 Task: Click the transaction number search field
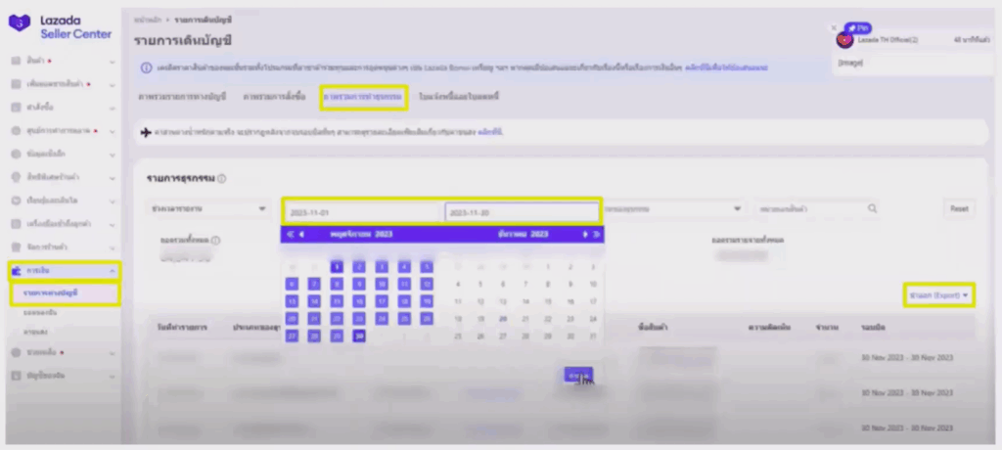point(817,209)
